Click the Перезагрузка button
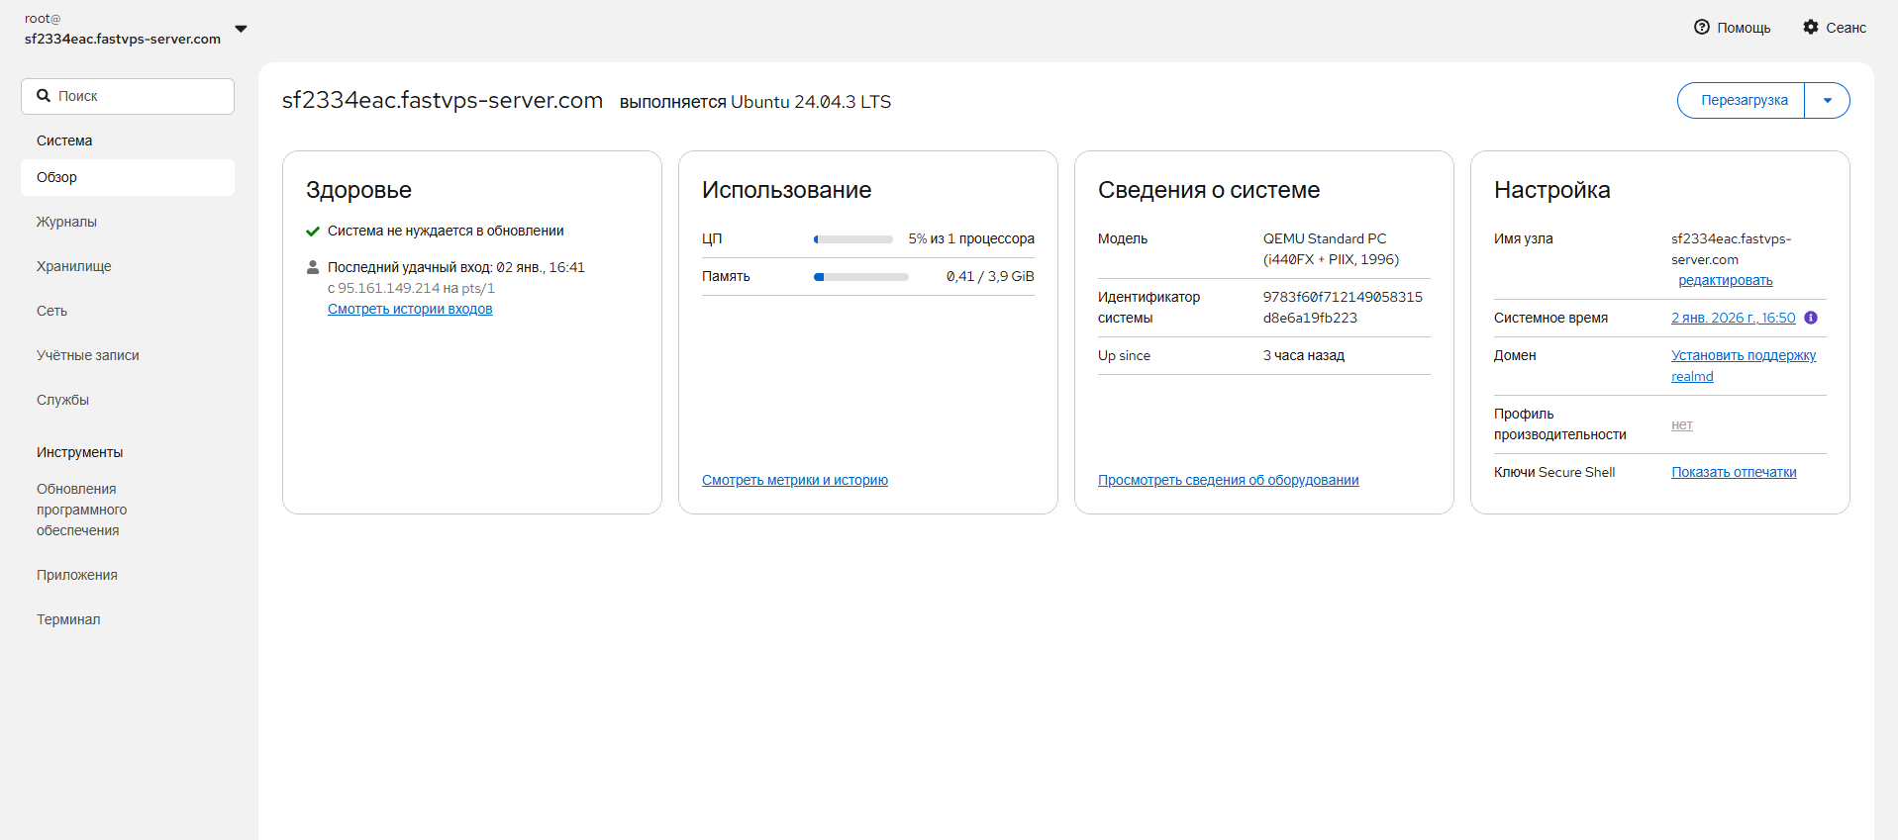 (1743, 100)
